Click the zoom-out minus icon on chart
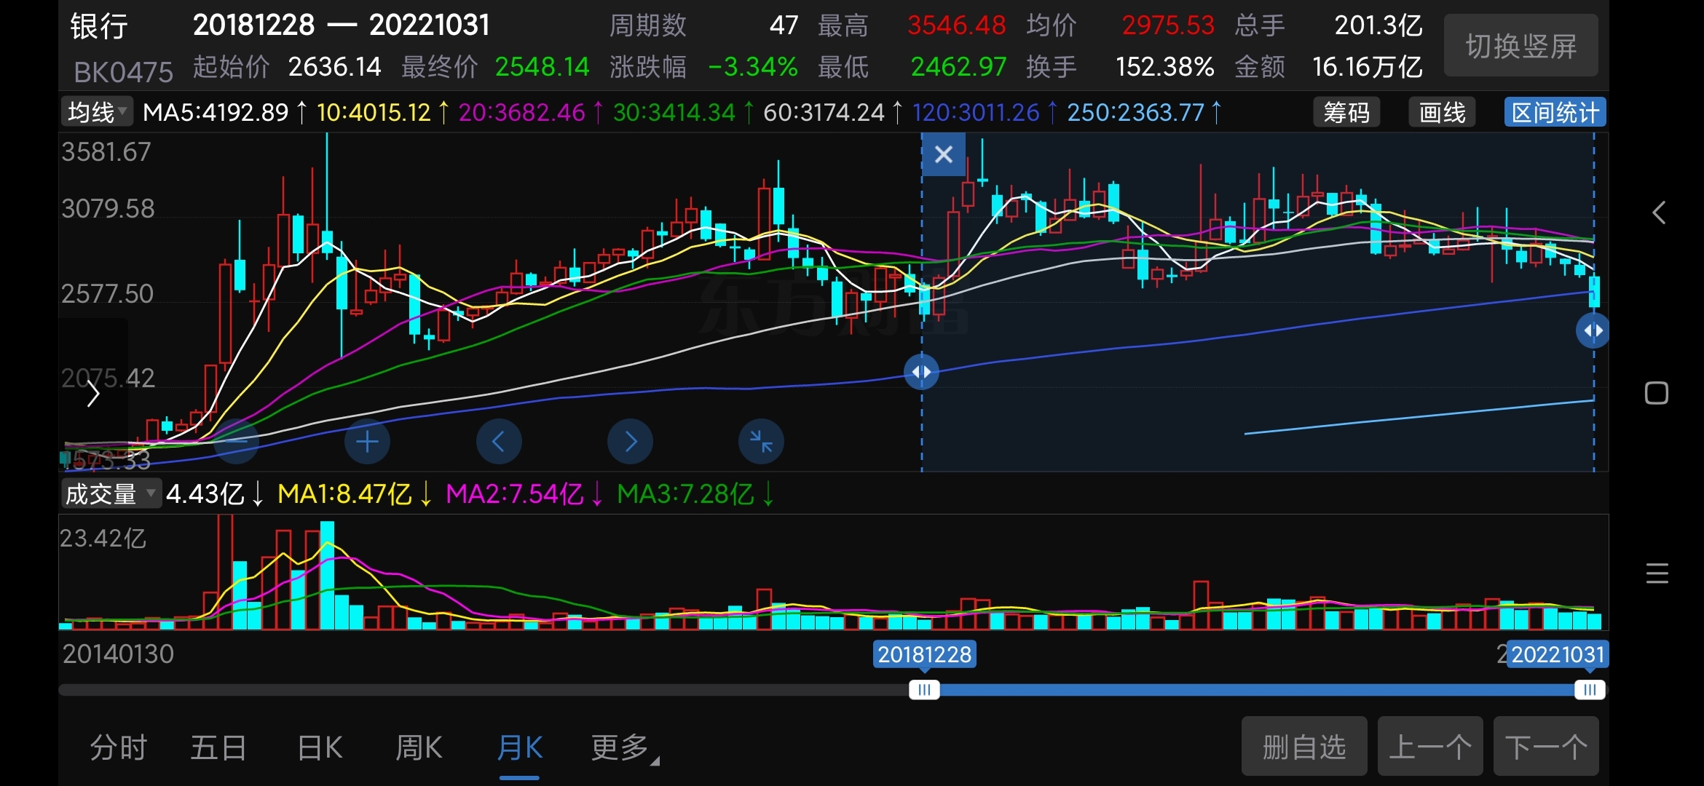1704x786 pixels. pos(236,441)
